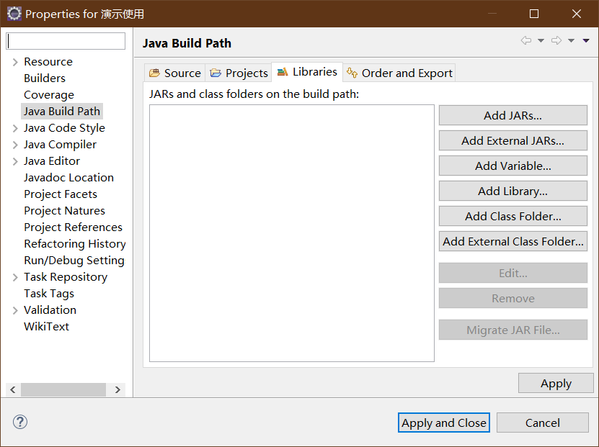Screen dimensions: 599x447
Task: Click the help question mark icon
Action: point(20,422)
